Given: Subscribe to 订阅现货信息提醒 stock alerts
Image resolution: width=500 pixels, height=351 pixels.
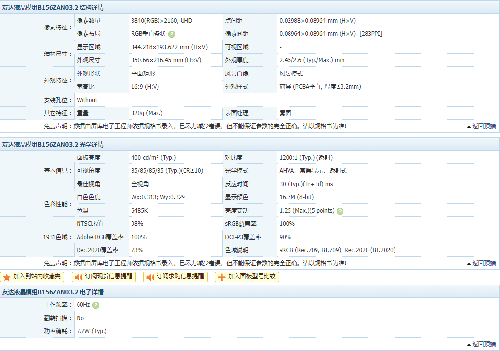Looking at the screenshot, I should [x=104, y=277].
